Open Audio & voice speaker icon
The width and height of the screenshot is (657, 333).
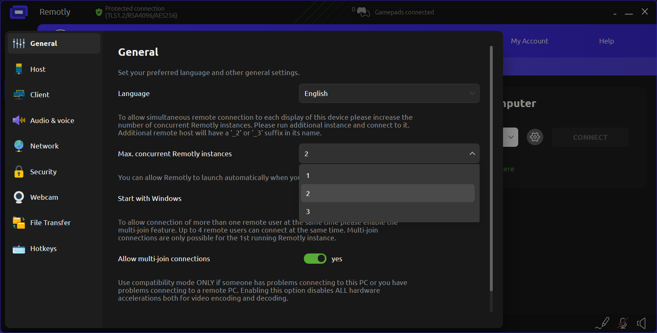tap(19, 120)
